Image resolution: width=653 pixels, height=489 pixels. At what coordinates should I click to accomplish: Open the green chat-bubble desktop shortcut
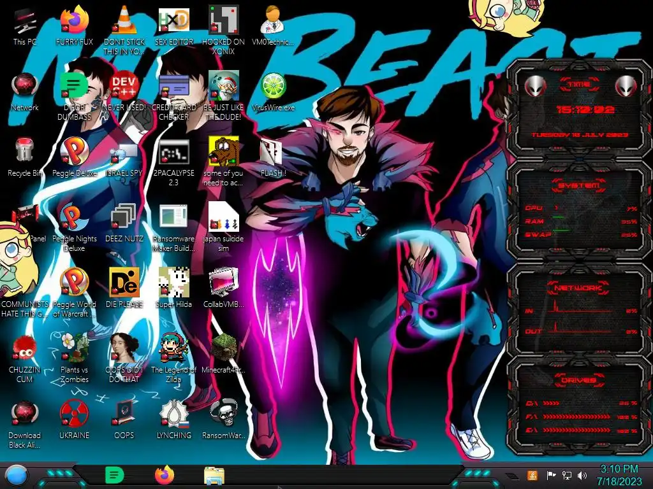tap(74, 96)
